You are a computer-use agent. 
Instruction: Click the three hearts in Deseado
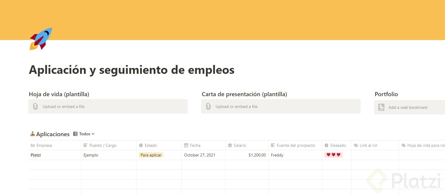(x=333, y=155)
